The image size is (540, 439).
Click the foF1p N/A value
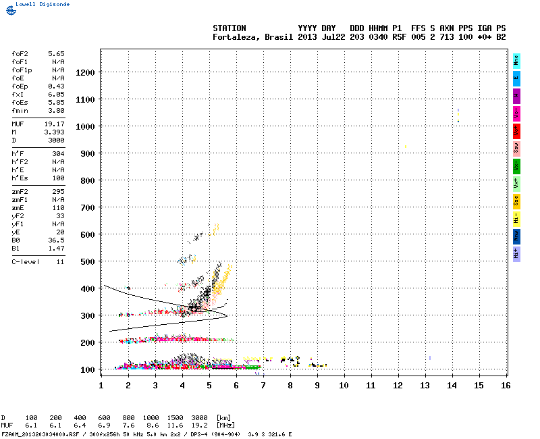[58, 70]
